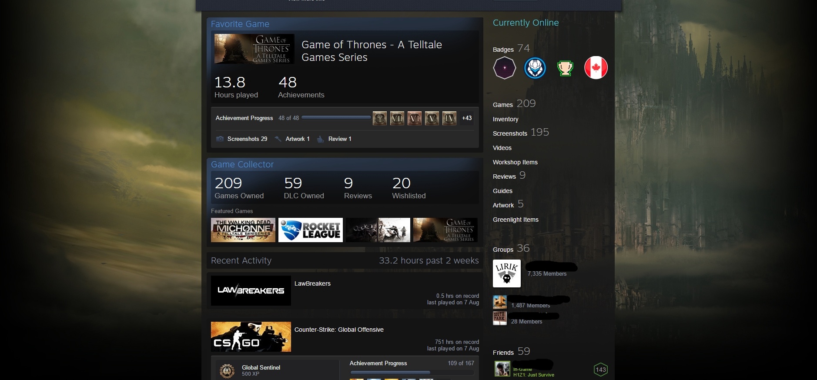Open Workshop Items sidebar link
This screenshot has height=380, width=817.
[x=515, y=162]
